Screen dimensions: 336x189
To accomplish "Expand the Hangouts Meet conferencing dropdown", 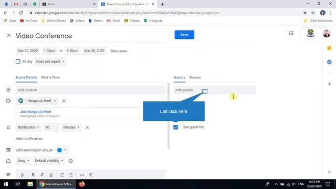I will (x=37, y=101).
